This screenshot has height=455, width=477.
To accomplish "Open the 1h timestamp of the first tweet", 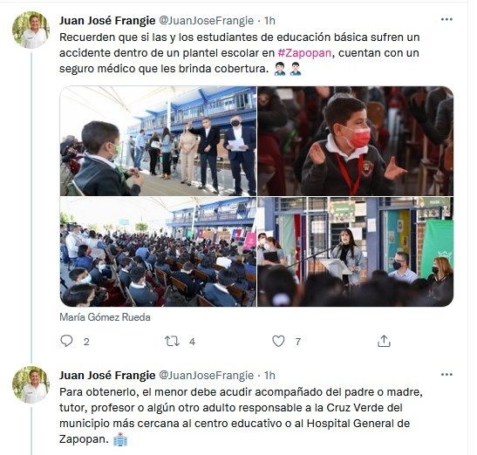I will pyautogui.click(x=269, y=21).
